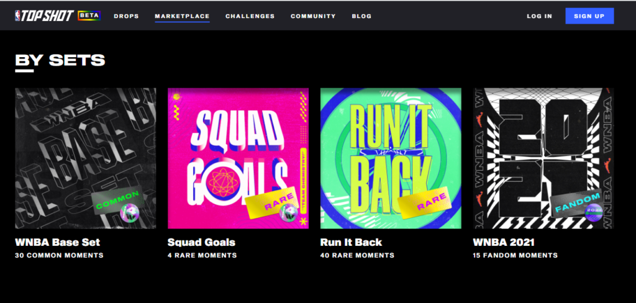Image resolution: width=636 pixels, height=303 pixels.
Task: Go to the Challenges section
Action: [250, 16]
